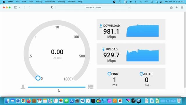Open Finder from the Dock
186x105 pixels.
click(x=7, y=101)
